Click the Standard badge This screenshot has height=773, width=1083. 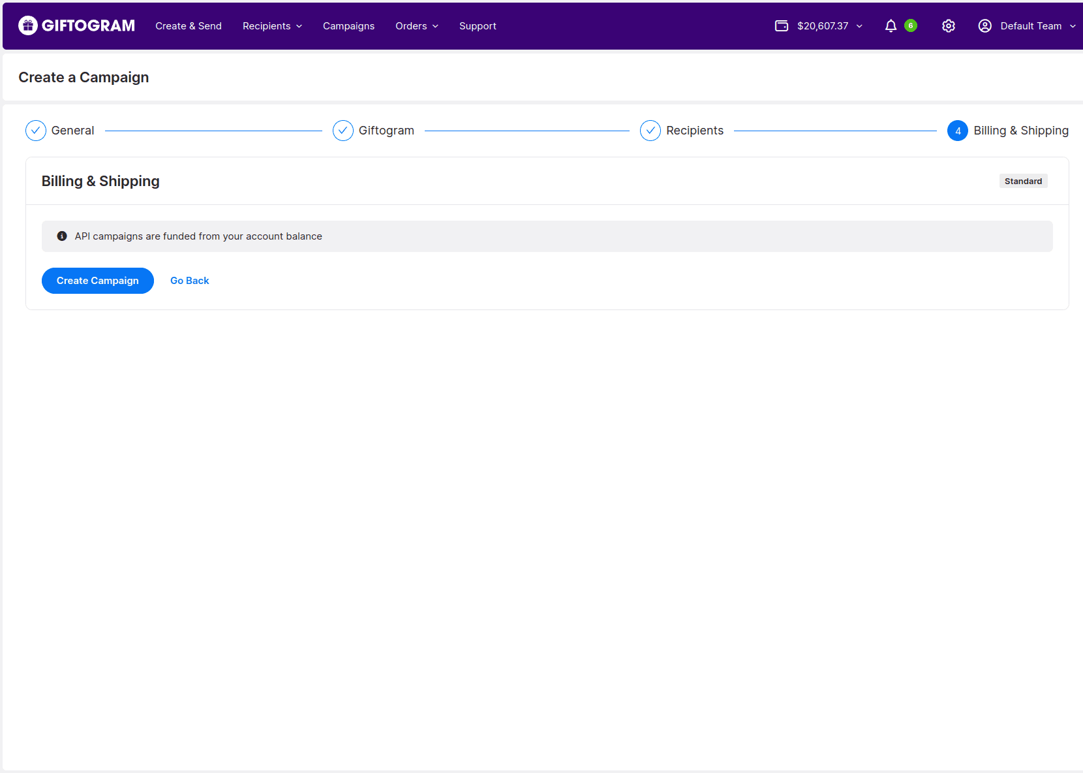1024,181
